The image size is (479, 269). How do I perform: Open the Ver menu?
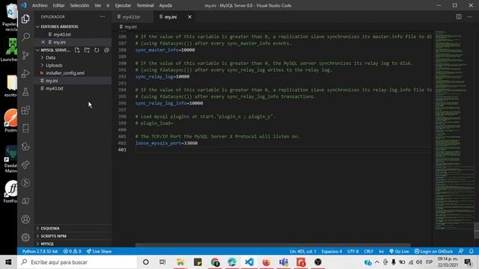tap(98, 5)
